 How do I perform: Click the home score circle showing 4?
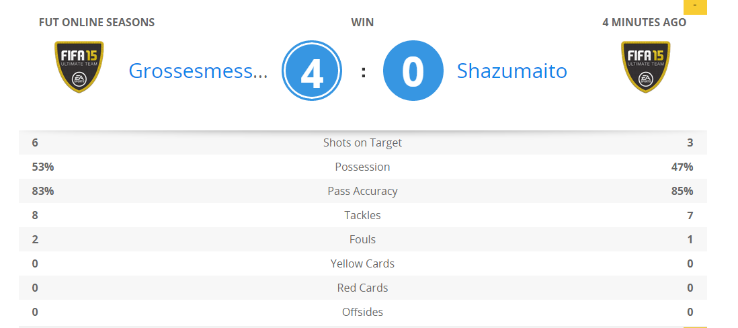pos(312,71)
